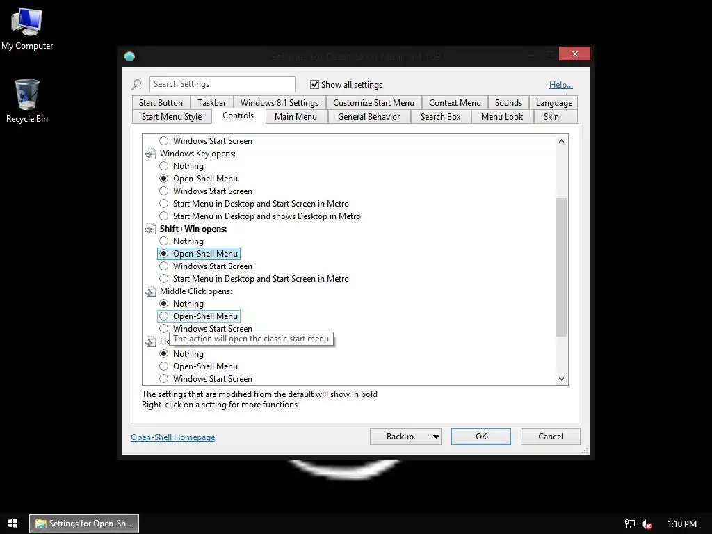Click the Windows Start button on taskbar

pyautogui.click(x=13, y=524)
